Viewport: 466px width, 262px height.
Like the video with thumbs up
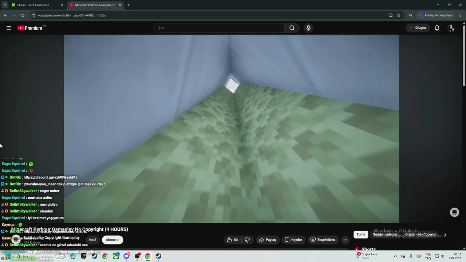click(232, 240)
